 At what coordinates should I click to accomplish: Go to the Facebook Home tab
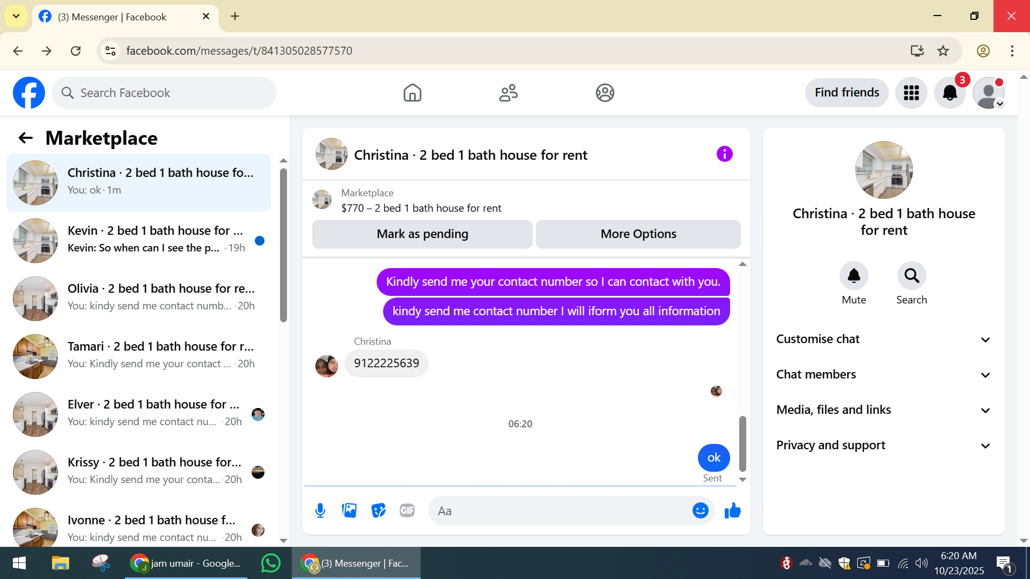[412, 93]
